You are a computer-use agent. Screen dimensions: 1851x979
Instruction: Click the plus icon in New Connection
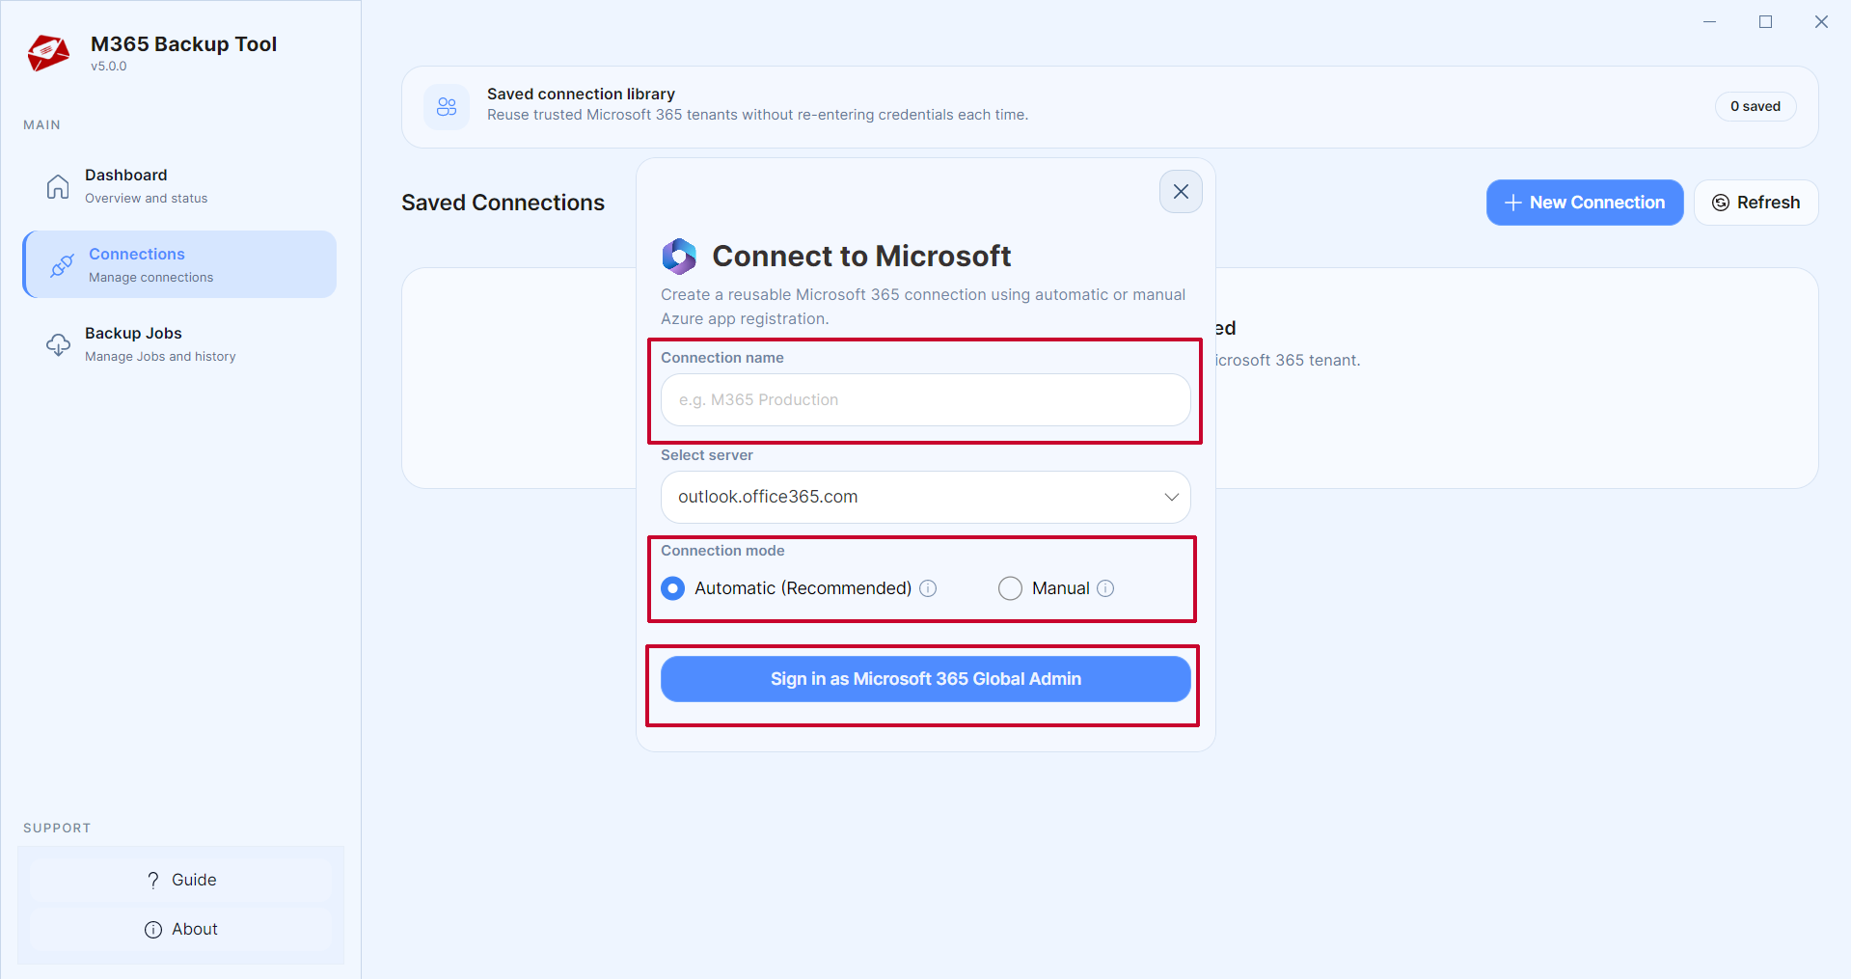click(1513, 203)
